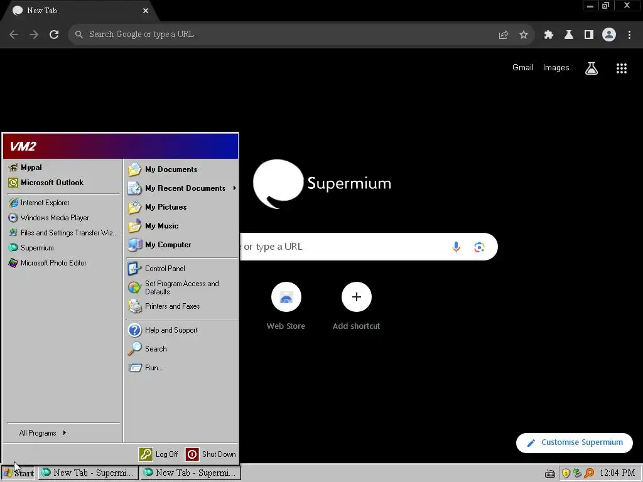Open Control Panel icon
This screenshot has width=643, height=482.
pos(134,269)
